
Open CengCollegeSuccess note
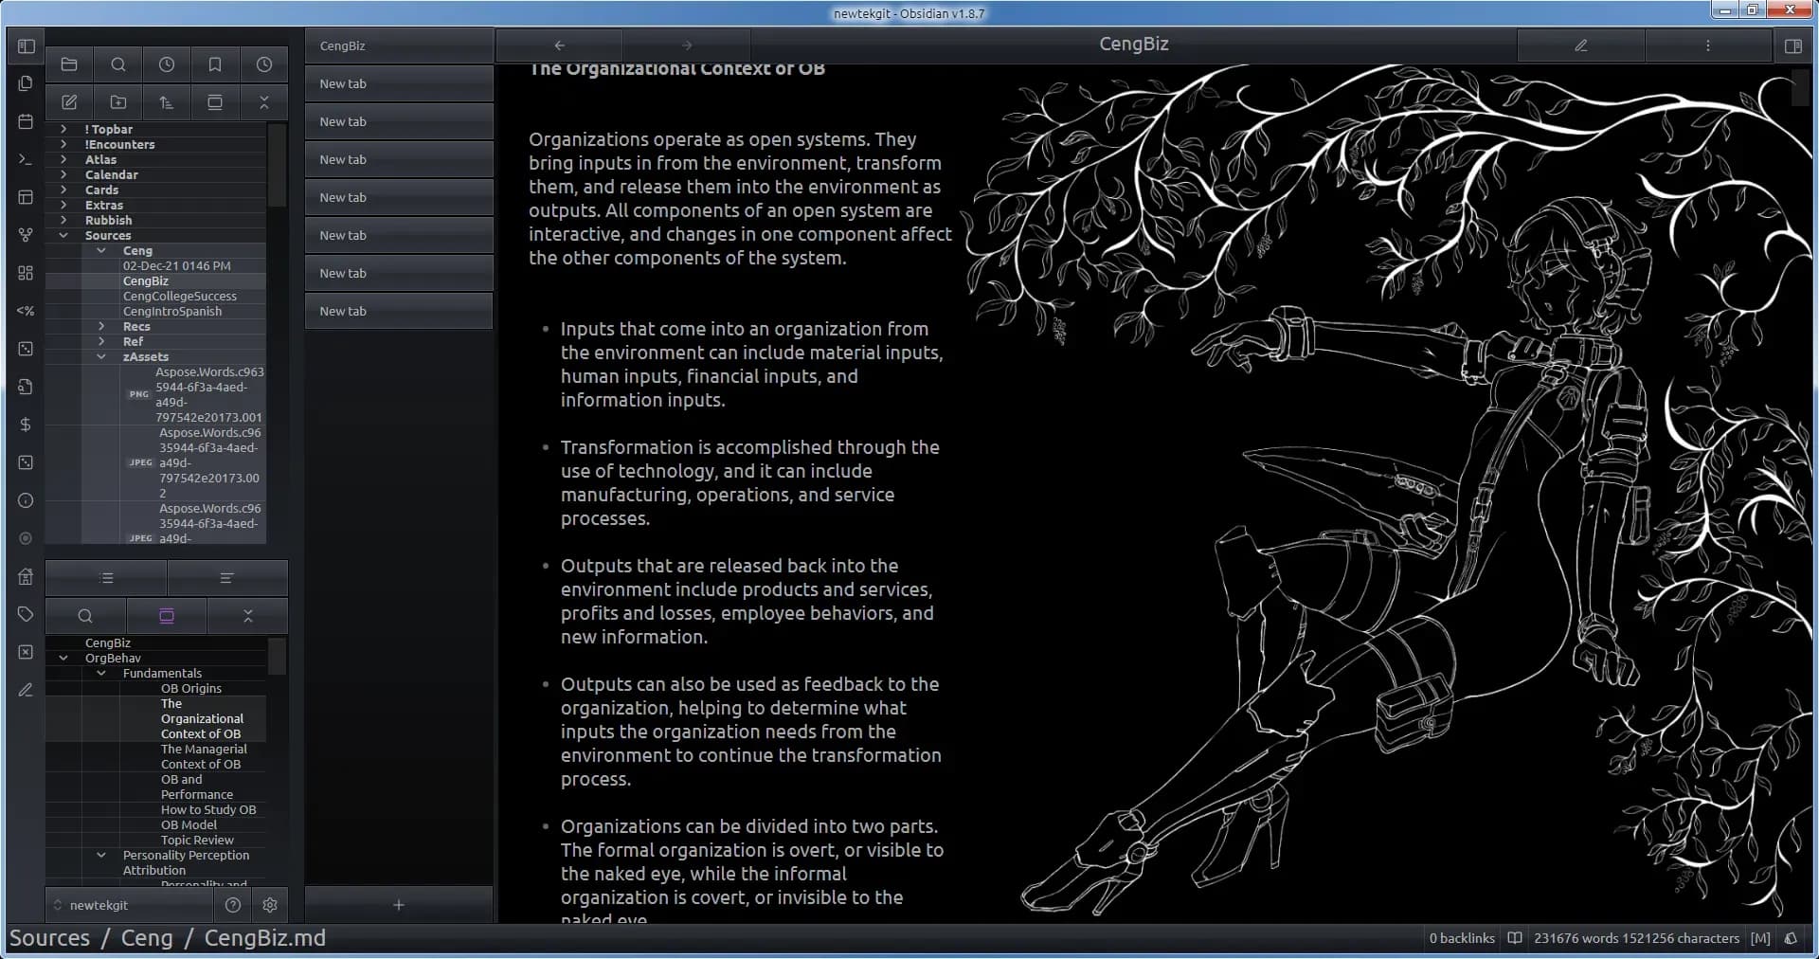coord(179,296)
